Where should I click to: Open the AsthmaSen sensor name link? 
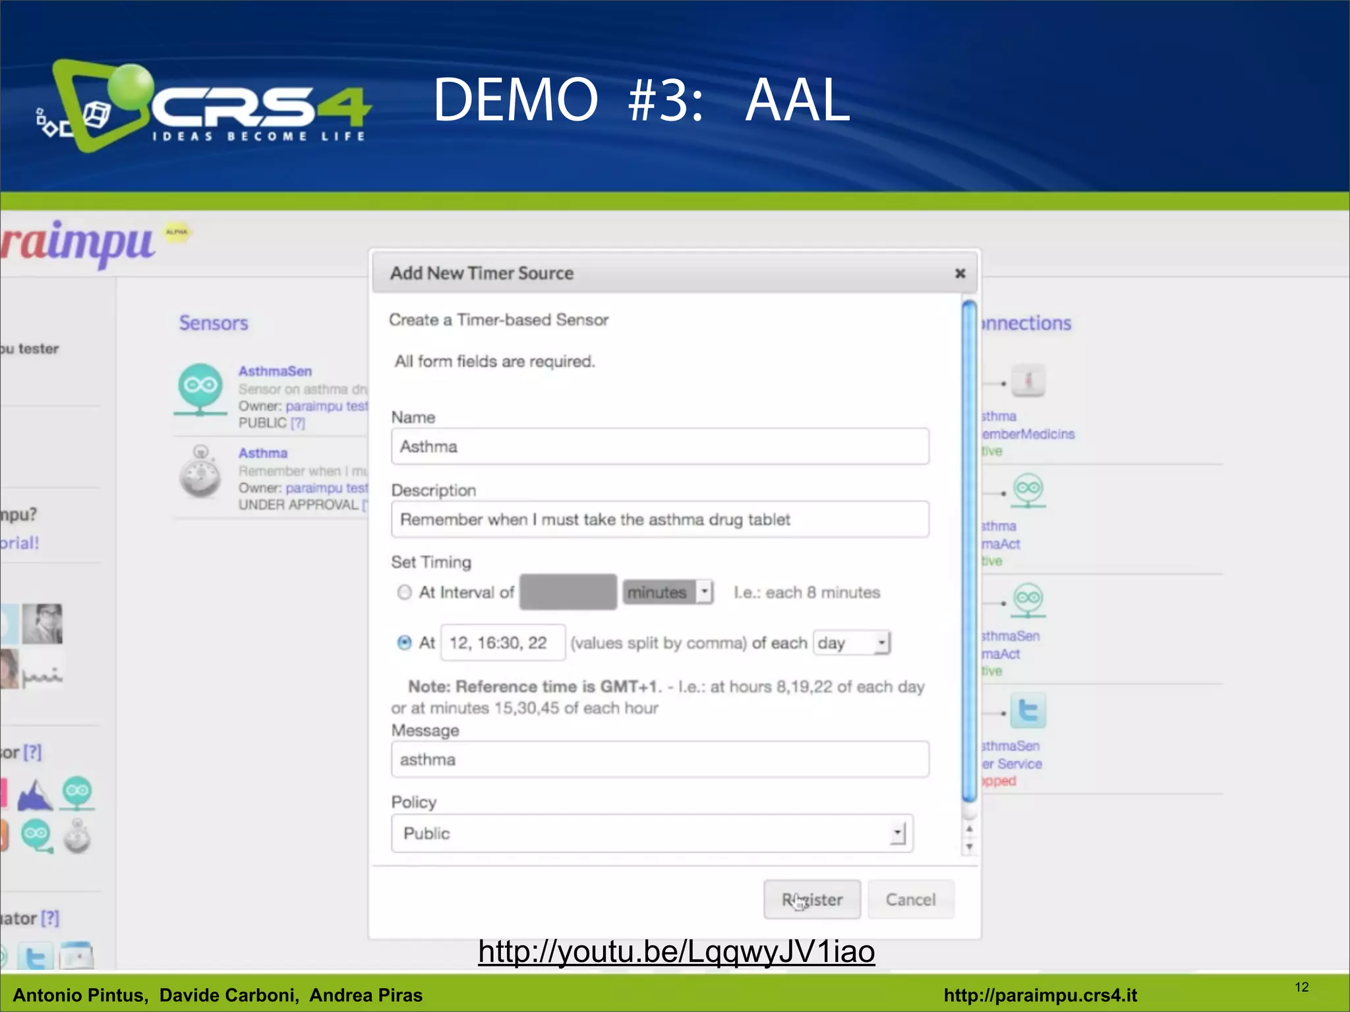click(275, 371)
